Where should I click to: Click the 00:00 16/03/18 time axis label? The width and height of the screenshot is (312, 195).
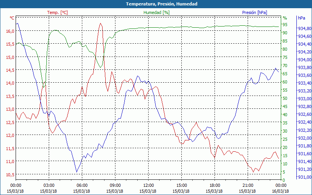coord(280,189)
